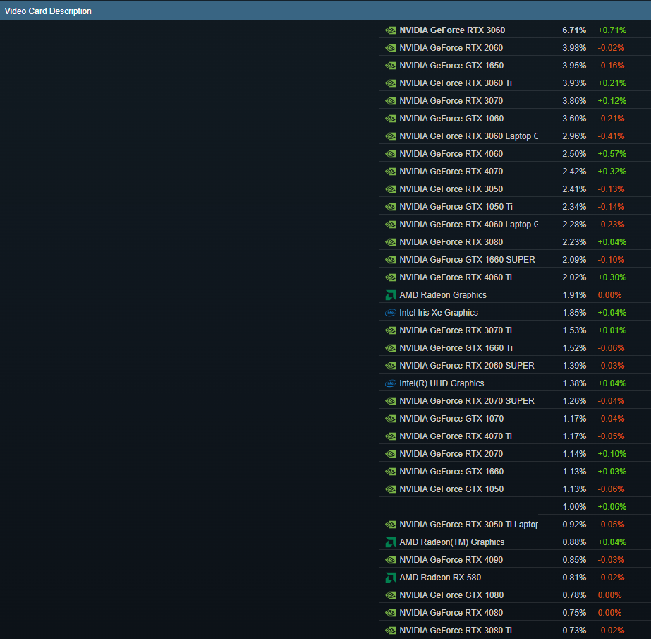Click the 0.75% share value

pyautogui.click(x=574, y=613)
